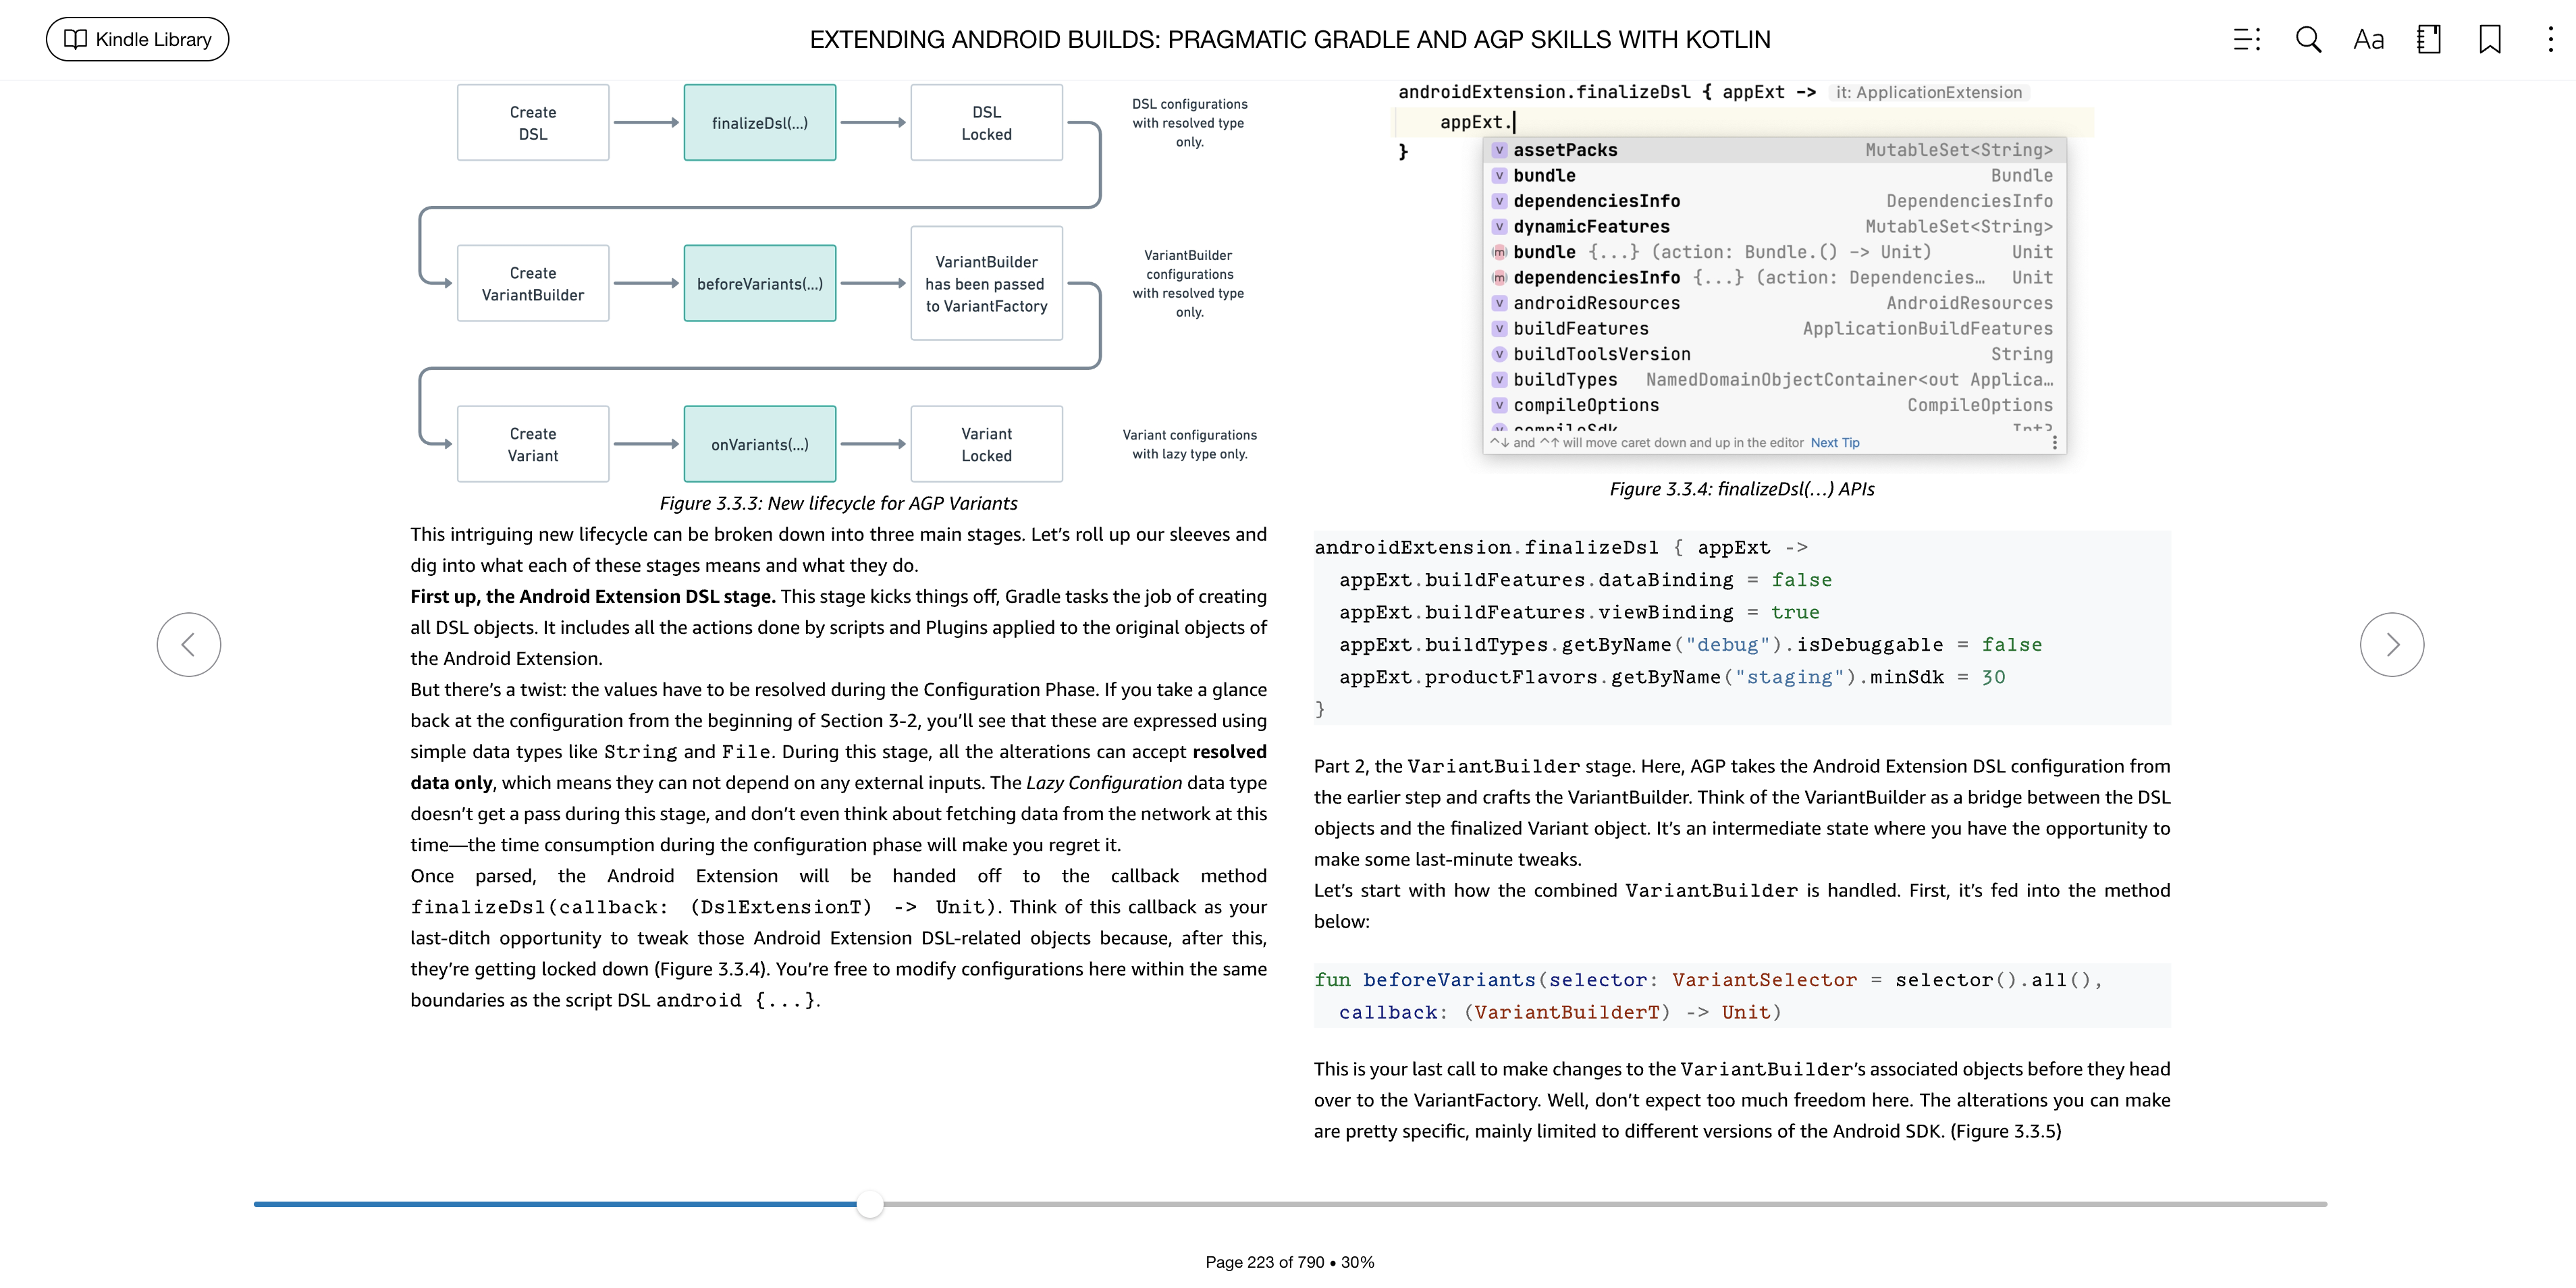The width and height of the screenshot is (2576, 1288).
Task: Open the three-dot overflow menu
Action: coord(2549,39)
